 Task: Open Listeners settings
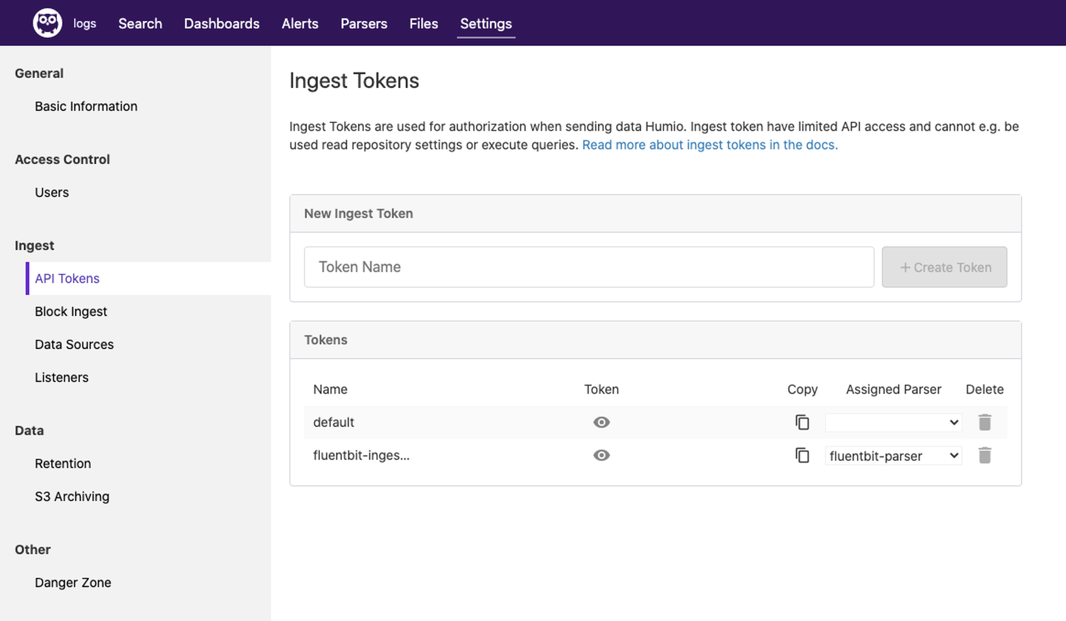pyautogui.click(x=61, y=377)
